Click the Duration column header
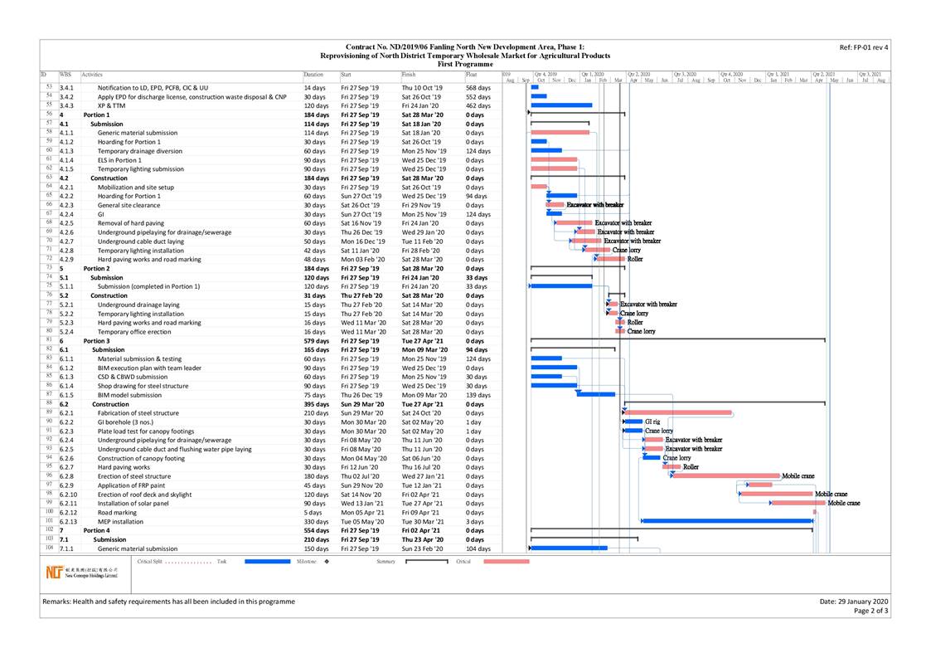This screenshot has width=931, height=658. tap(313, 75)
